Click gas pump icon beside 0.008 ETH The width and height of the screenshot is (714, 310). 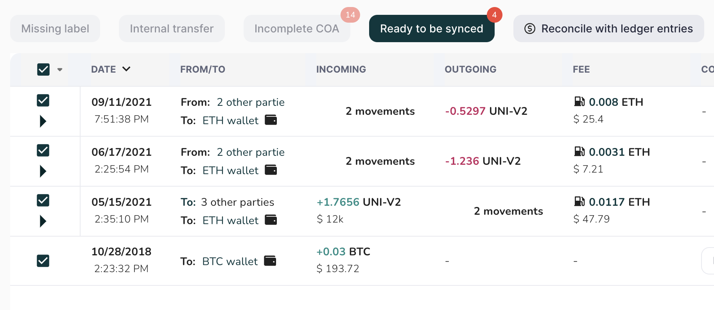click(x=579, y=102)
